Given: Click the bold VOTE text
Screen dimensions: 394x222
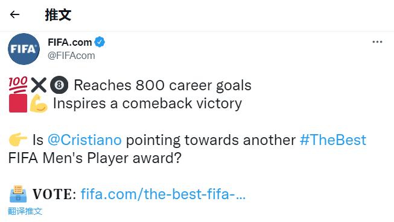Looking at the screenshot, I should [x=54, y=194].
